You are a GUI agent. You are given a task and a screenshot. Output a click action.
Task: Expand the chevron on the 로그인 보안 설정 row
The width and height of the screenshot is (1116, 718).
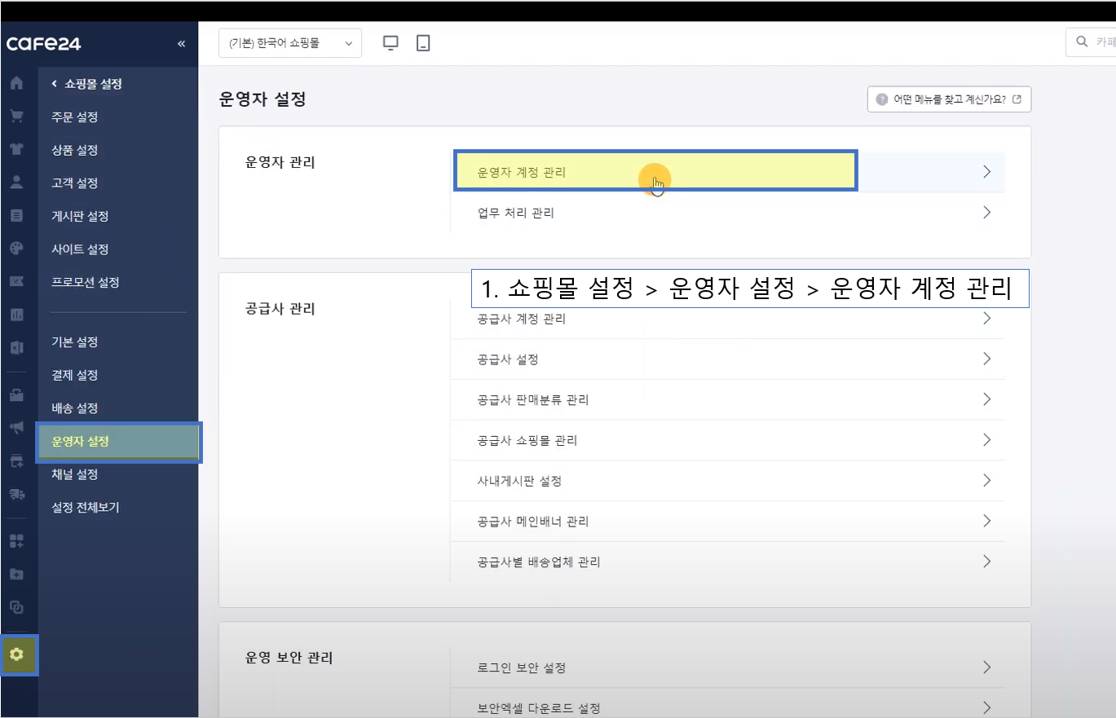click(986, 667)
